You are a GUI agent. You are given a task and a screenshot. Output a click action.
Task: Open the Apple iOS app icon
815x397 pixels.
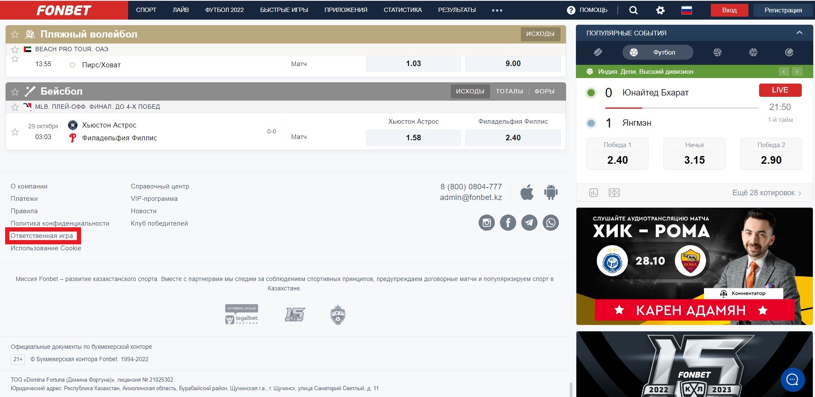pyautogui.click(x=527, y=192)
